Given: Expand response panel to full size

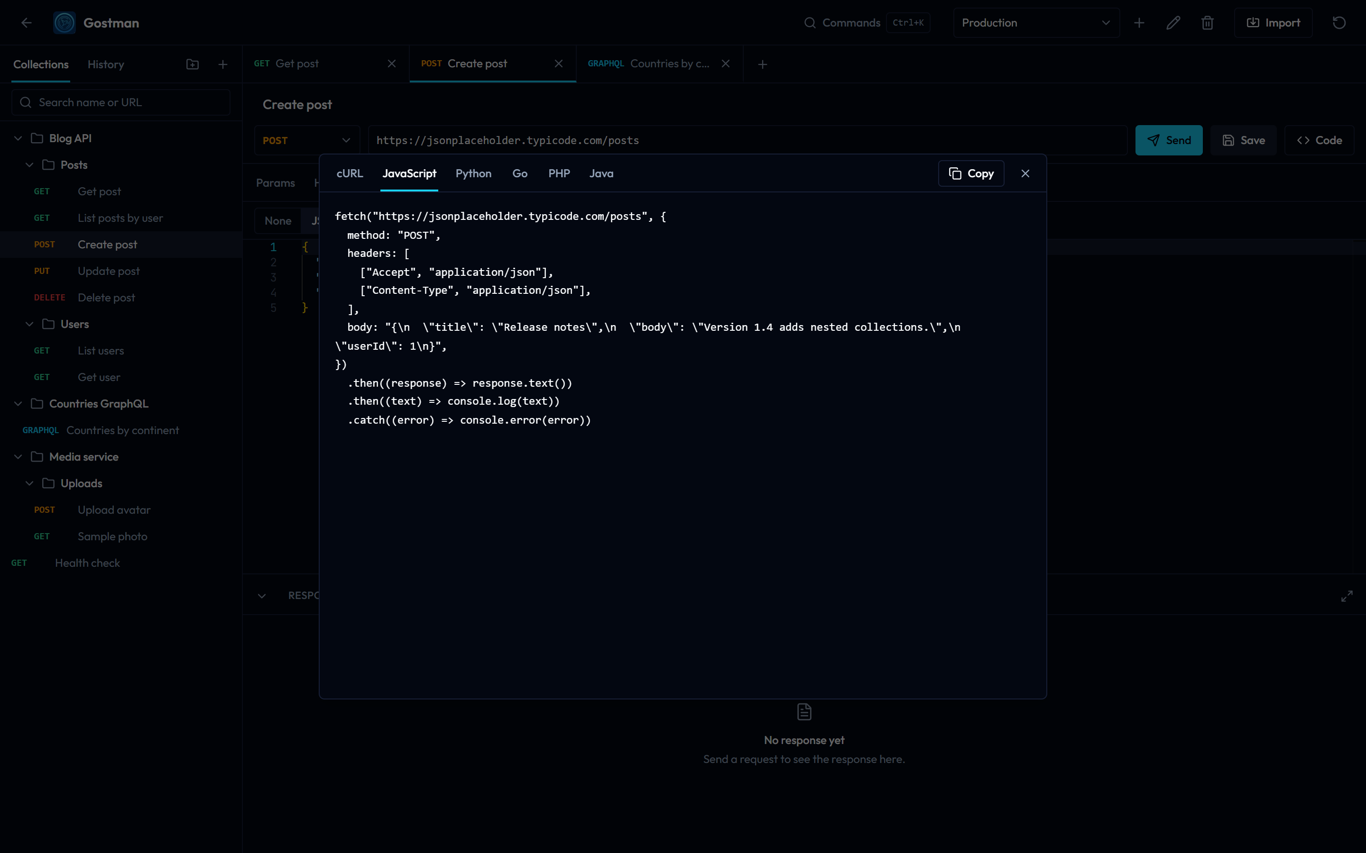Looking at the screenshot, I should [1347, 596].
